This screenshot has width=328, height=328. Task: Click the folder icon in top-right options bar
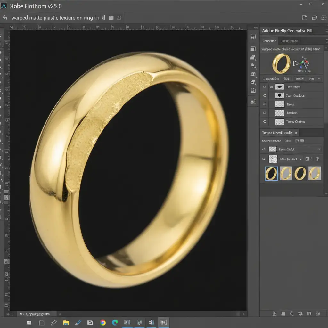point(305,18)
